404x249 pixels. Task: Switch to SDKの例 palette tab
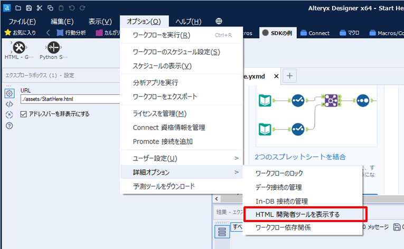click(278, 33)
